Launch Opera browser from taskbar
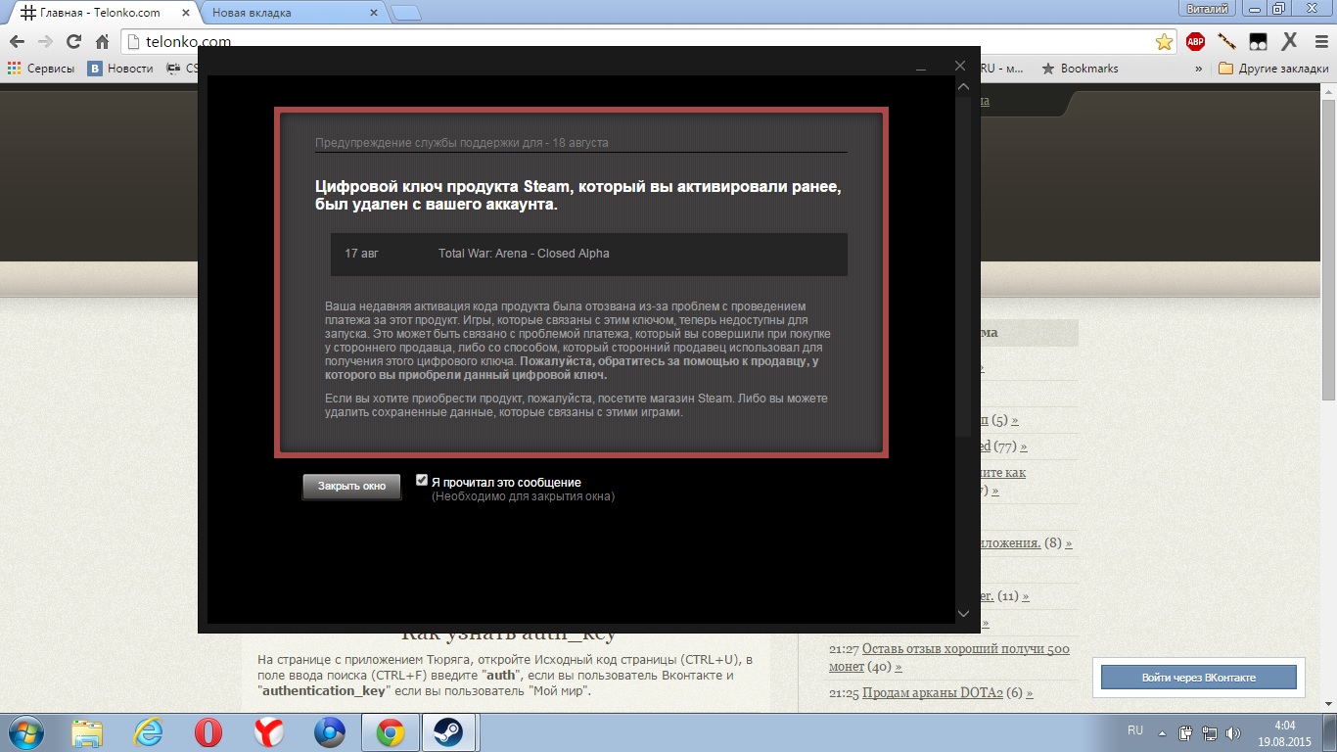The width and height of the screenshot is (1337, 752). tap(208, 732)
